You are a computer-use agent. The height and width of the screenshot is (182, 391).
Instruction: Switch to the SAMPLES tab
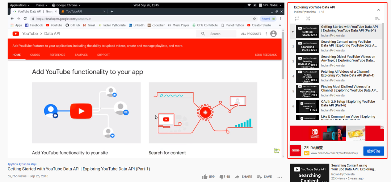tap(81, 55)
